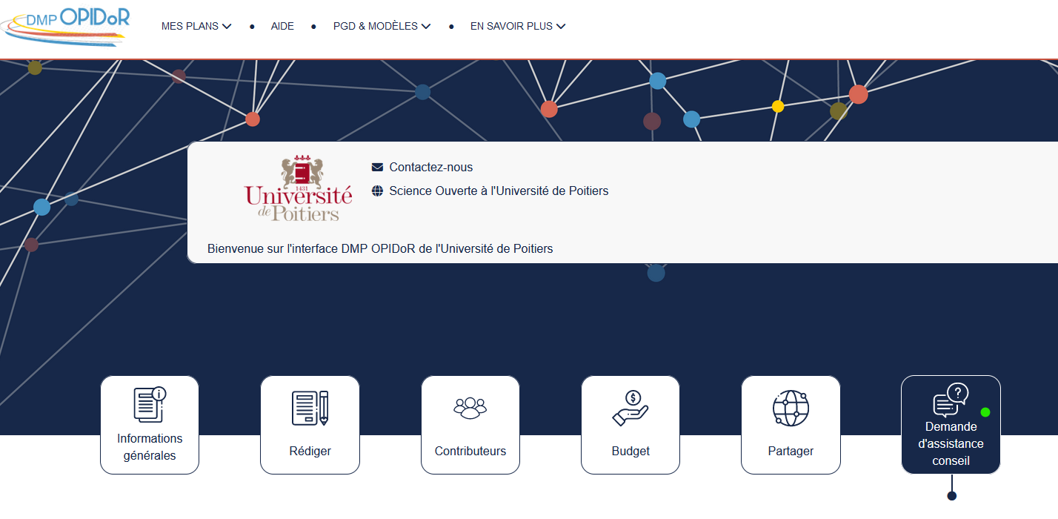This screenshot has width=1058, height=519.
Task: Click the Université de Poitiers logo
Action: (299, 188)
